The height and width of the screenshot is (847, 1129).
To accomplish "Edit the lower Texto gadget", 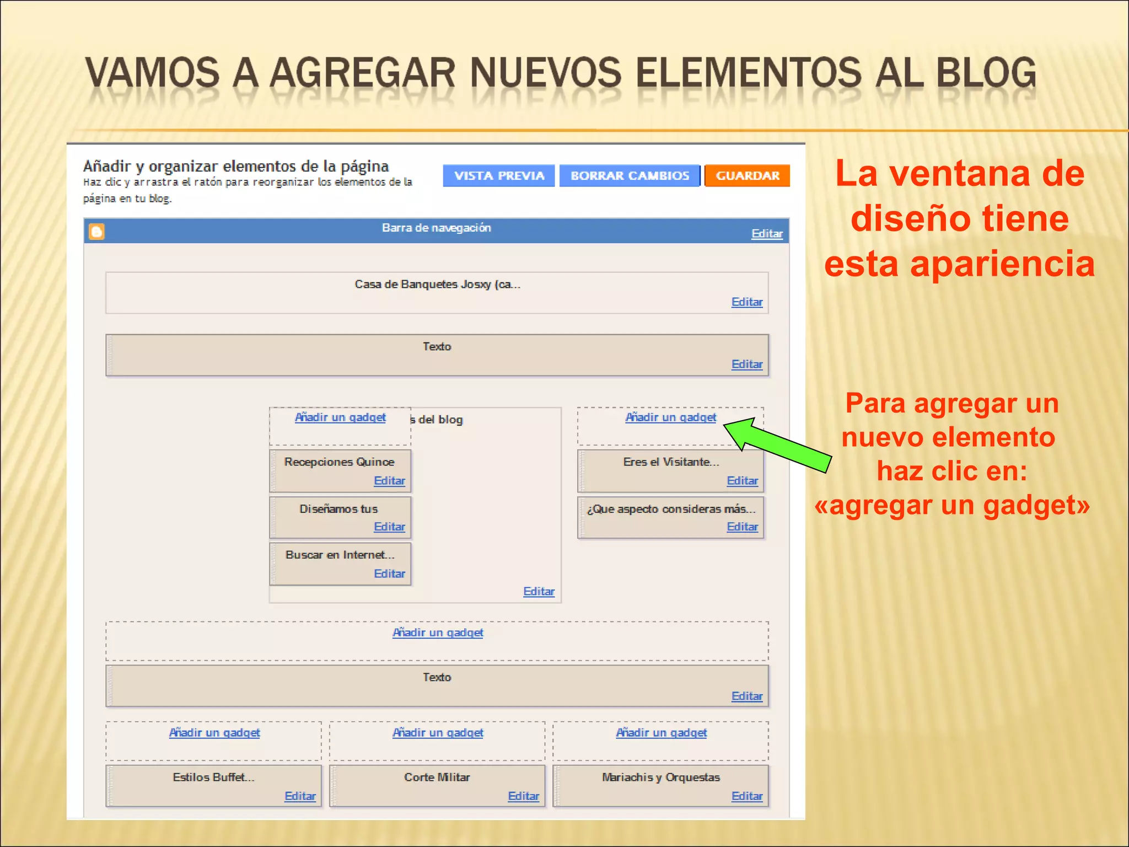I will point(747,696).
